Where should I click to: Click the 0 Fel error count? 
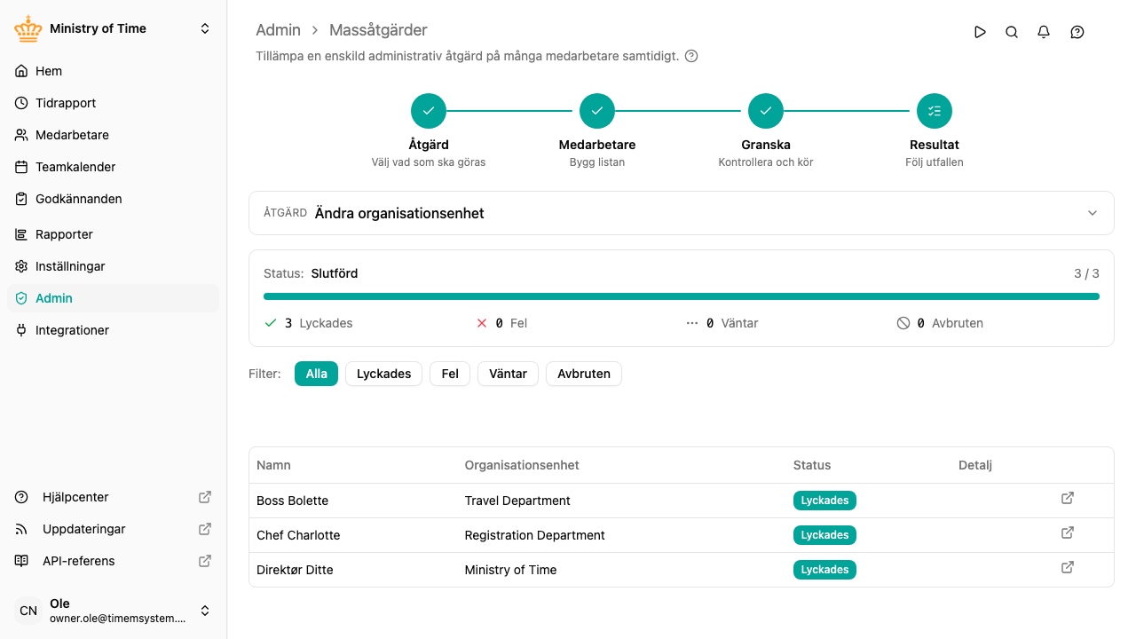click(501, 323)
